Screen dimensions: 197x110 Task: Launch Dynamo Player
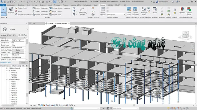click(x=189, y=11)
